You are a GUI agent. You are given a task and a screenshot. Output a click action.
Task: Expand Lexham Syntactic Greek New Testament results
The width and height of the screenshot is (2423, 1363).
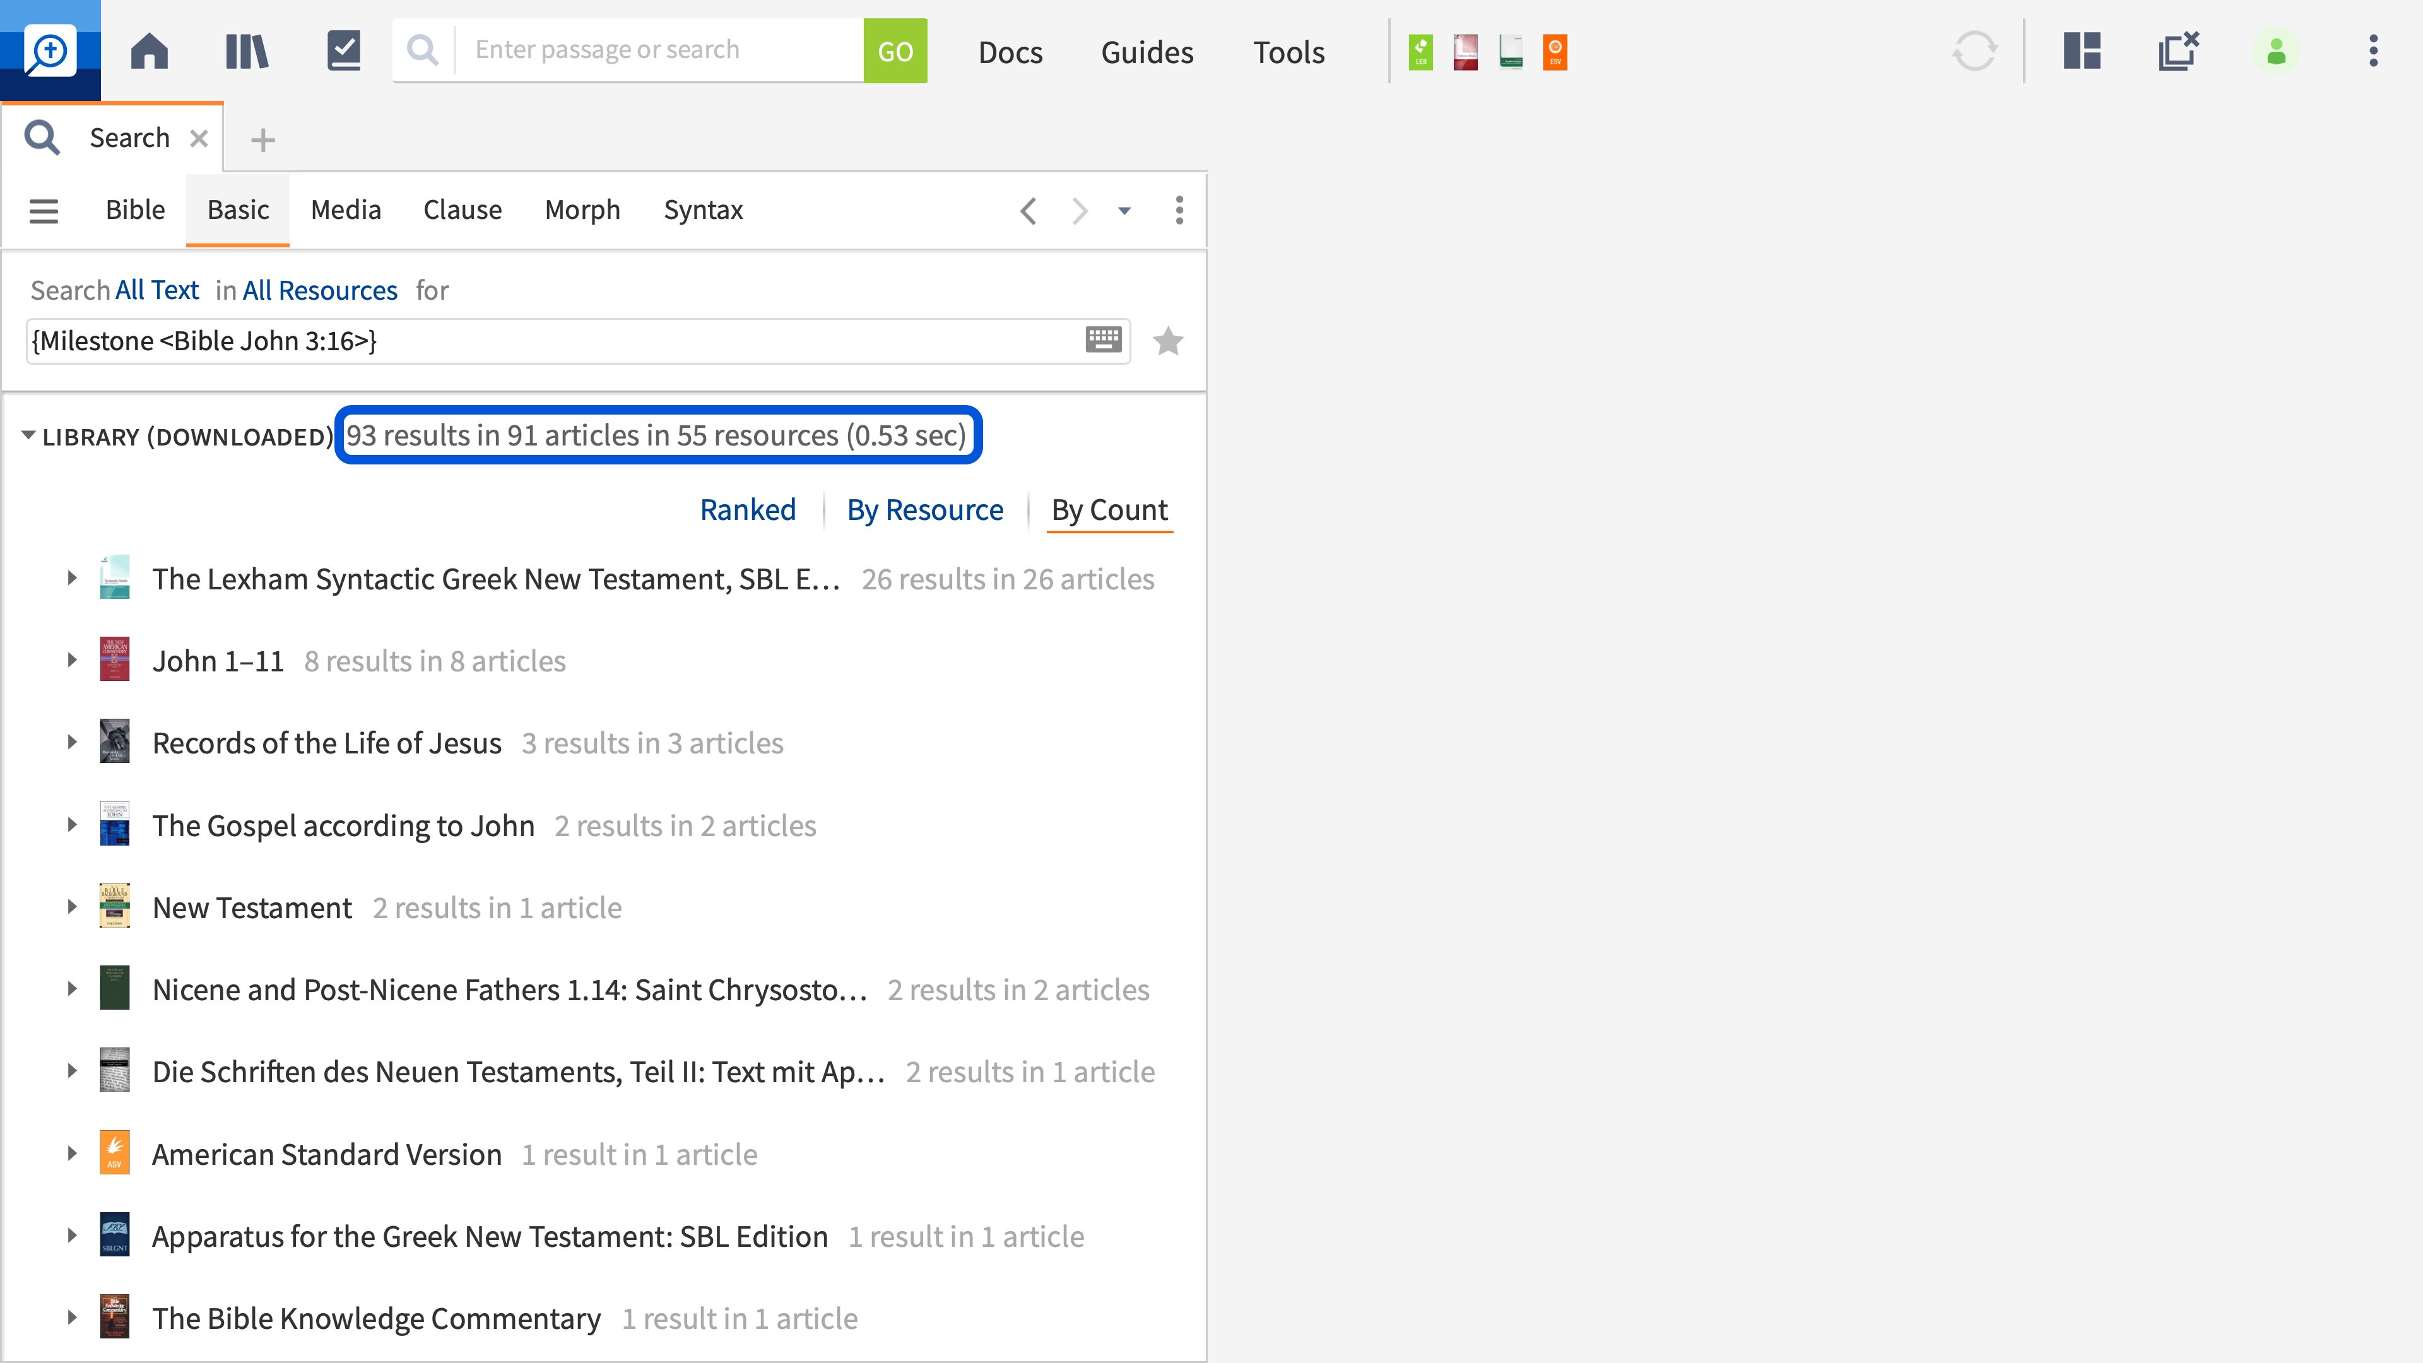71,579
